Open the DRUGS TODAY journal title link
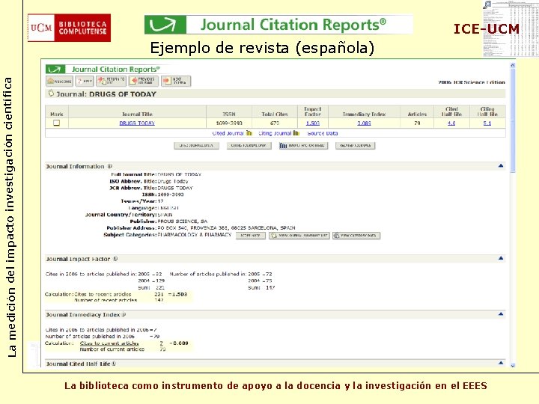 point(137,123)
